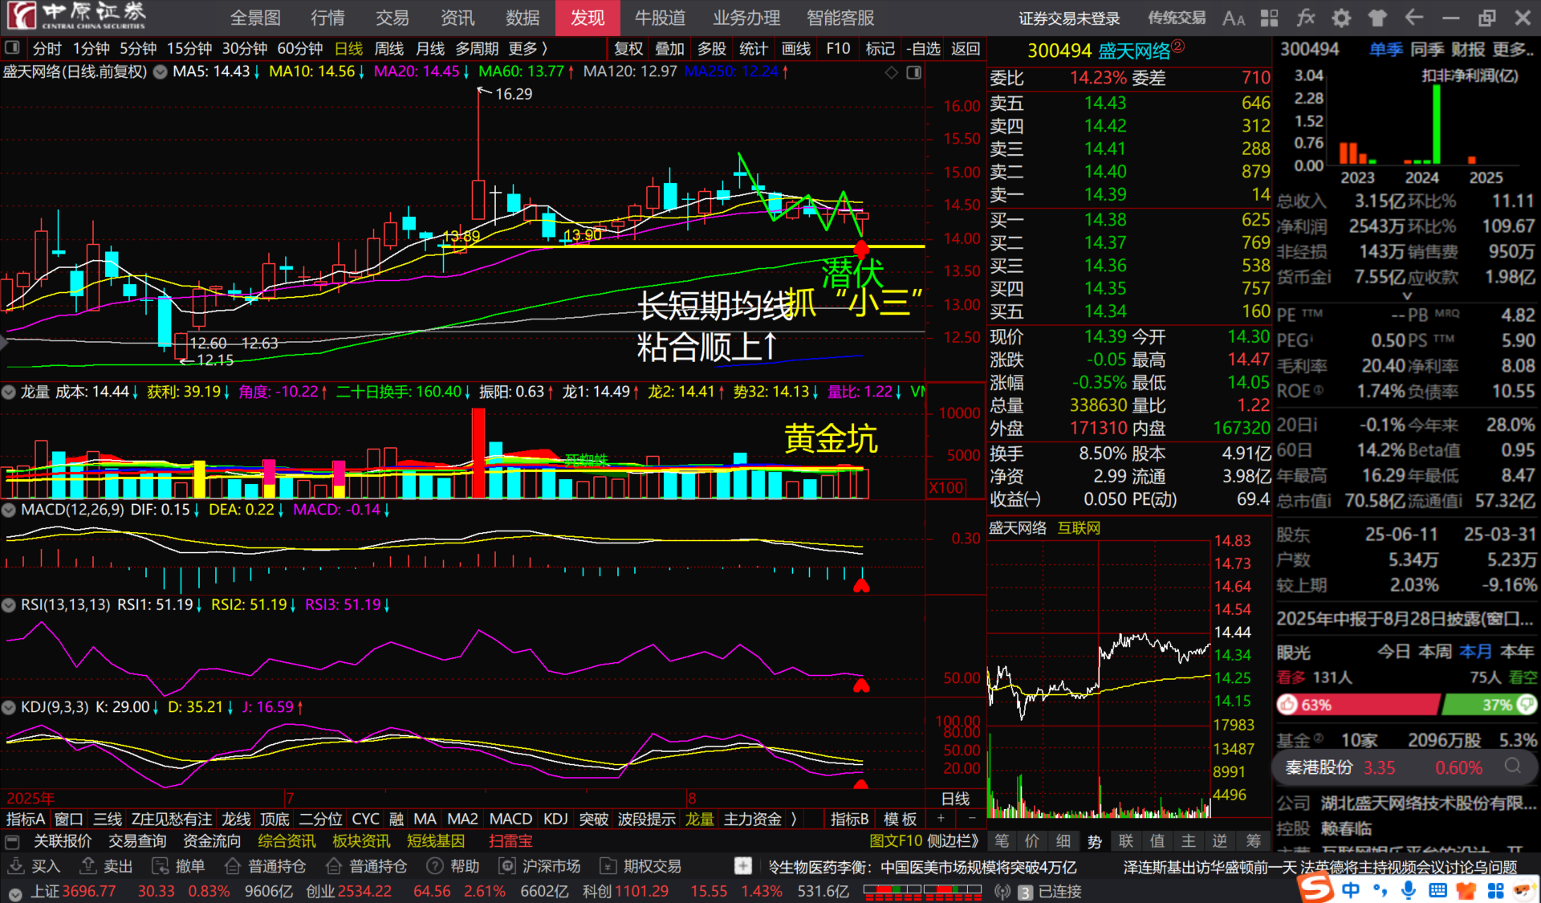Viewport: 1541px width, 903px height.
Task: Expand more indicator tabs arrow after 主力资金
Action: pos(794,819)
